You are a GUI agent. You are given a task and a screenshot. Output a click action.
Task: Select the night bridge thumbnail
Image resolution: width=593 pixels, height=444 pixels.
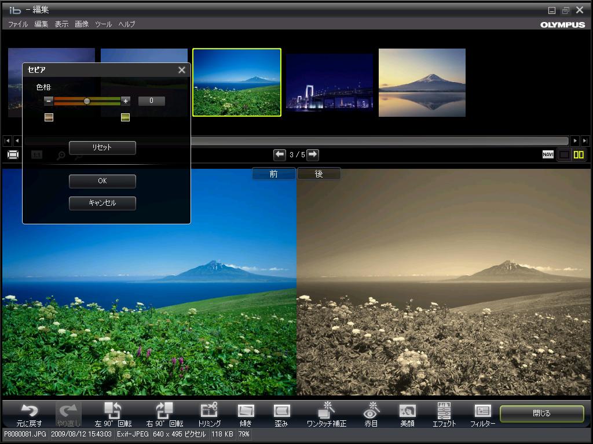(330, 82)
